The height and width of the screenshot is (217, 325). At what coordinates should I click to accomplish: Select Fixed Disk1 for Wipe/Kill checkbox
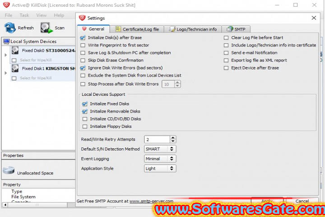14,78
